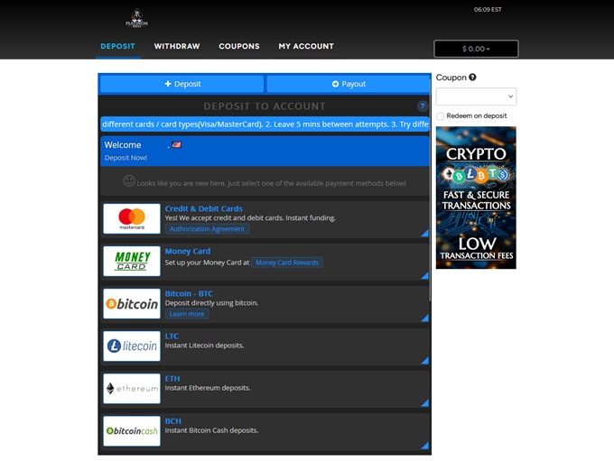Select the Ethereum logo icon

click(x=132, y=388)
